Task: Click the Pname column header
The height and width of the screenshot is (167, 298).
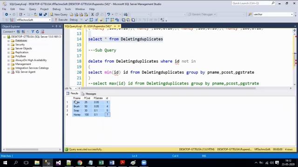Action: coord(77,98)
